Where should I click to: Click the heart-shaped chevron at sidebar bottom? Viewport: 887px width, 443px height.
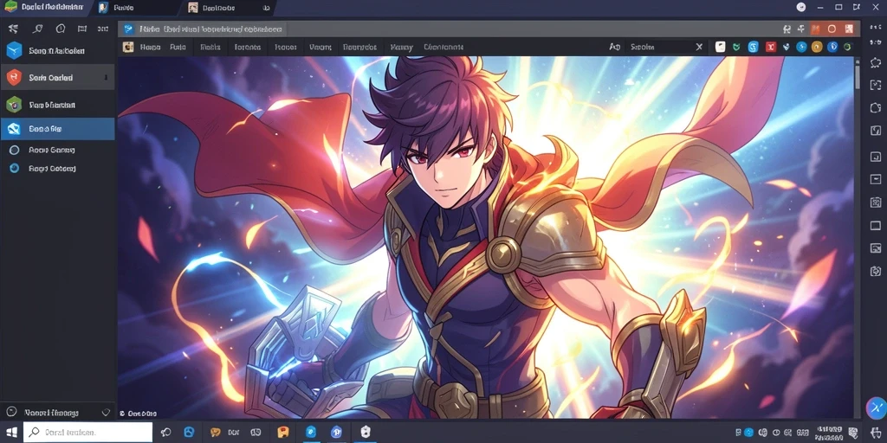coord(105,413)
